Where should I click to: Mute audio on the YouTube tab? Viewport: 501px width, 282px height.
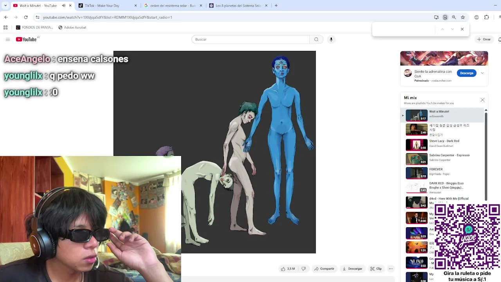pyautogui.click(x=63, y=5)
